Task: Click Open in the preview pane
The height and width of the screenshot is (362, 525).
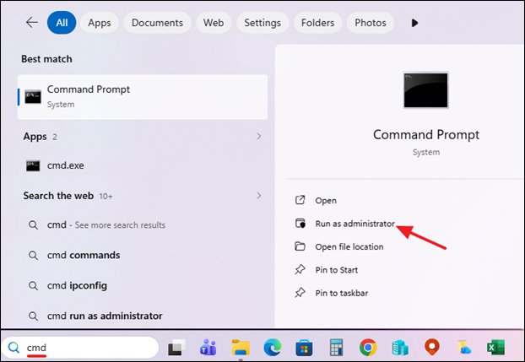Action: [x=326, y=201]
